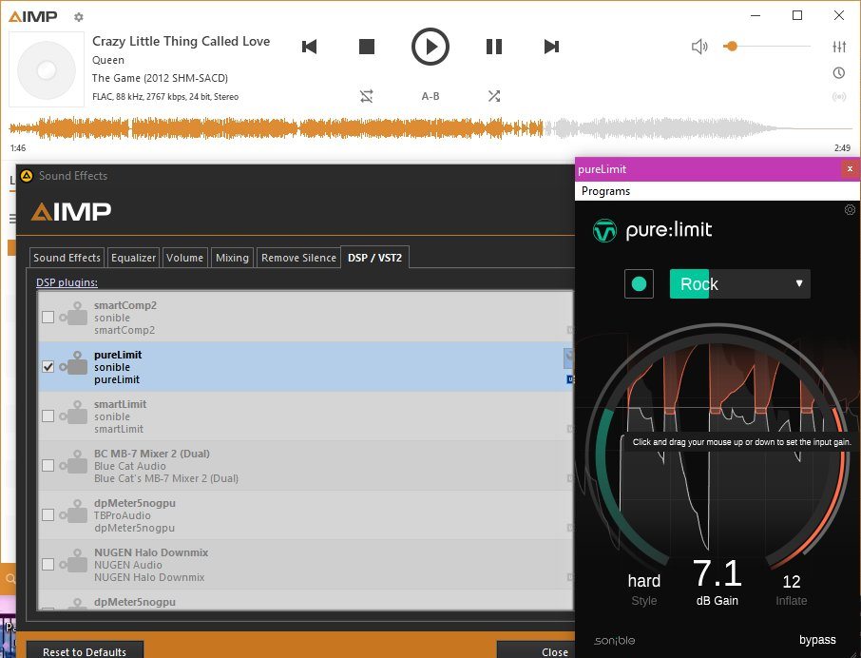Open the scheduler clock icon

click(x=839, y=72)
